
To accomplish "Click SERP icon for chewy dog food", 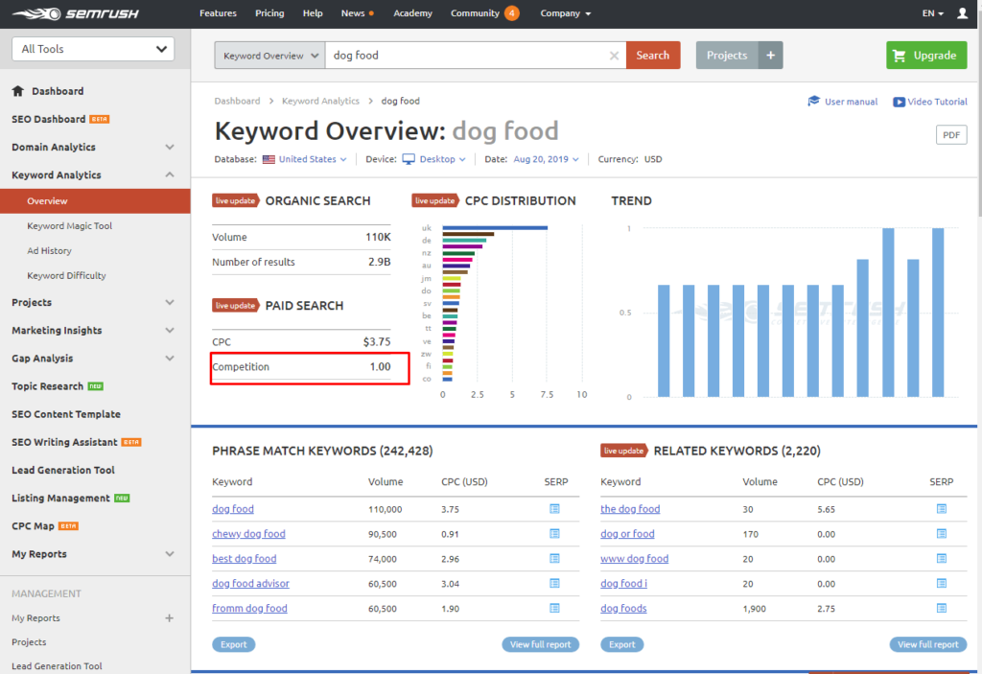I will [x=554, y=534].
